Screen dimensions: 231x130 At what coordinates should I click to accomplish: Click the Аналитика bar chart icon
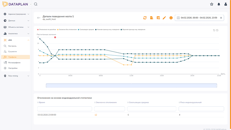(x=5, y=34)
